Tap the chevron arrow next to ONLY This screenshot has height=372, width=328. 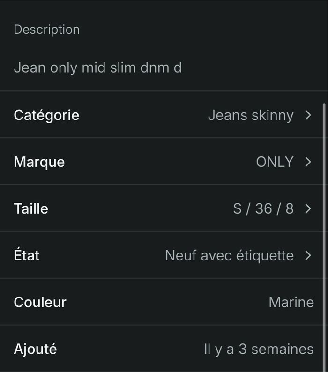(x=308, y=162)
